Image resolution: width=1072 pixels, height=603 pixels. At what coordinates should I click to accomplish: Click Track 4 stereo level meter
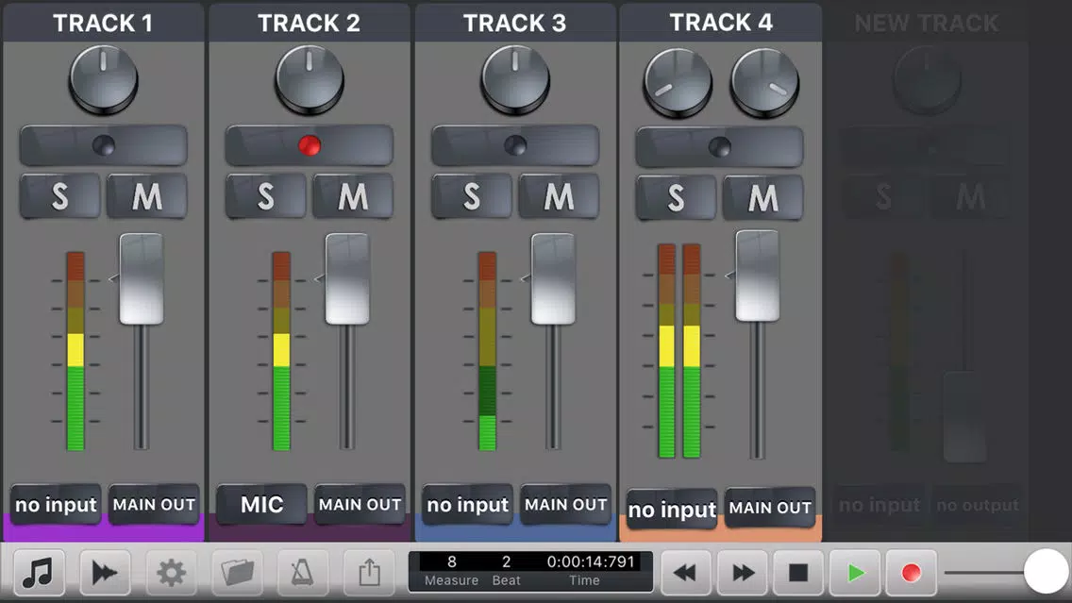(678, 351)
